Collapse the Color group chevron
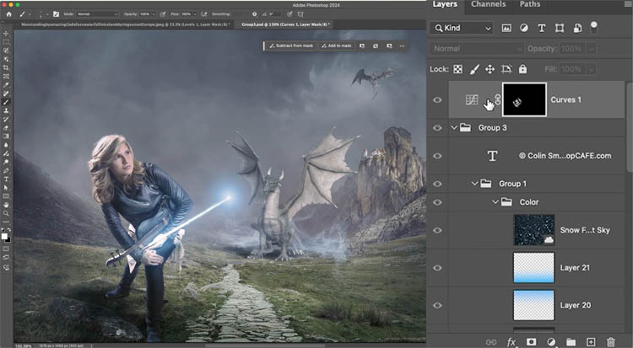 coord(495,202)
